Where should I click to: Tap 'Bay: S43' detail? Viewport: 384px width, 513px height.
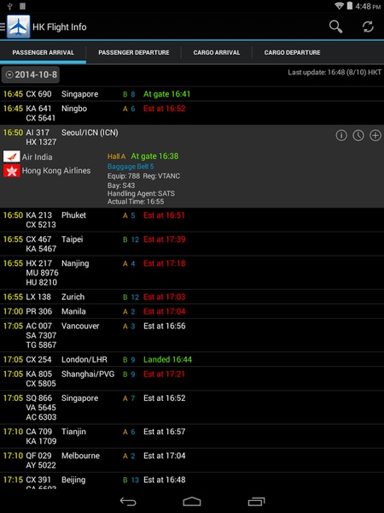click(121, 186)
